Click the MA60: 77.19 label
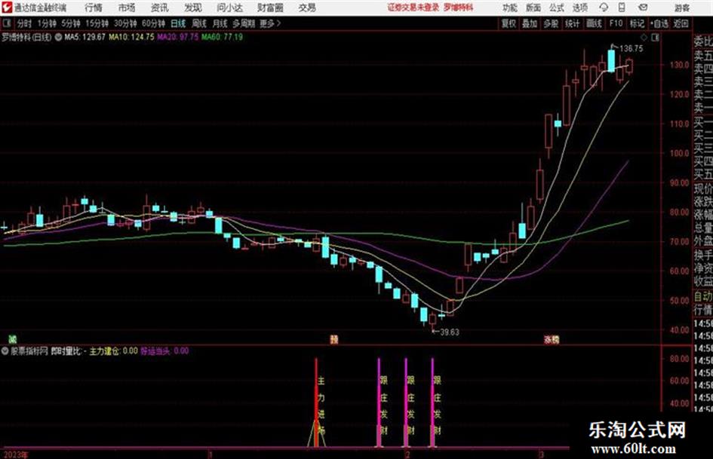The height and width of the screenshot is (459, 713). click(x=223, y=37)
